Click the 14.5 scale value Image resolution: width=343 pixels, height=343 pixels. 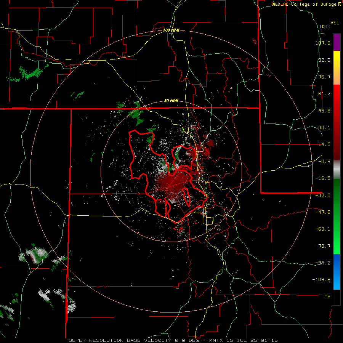pyautogui.click(x=324, y=144)
